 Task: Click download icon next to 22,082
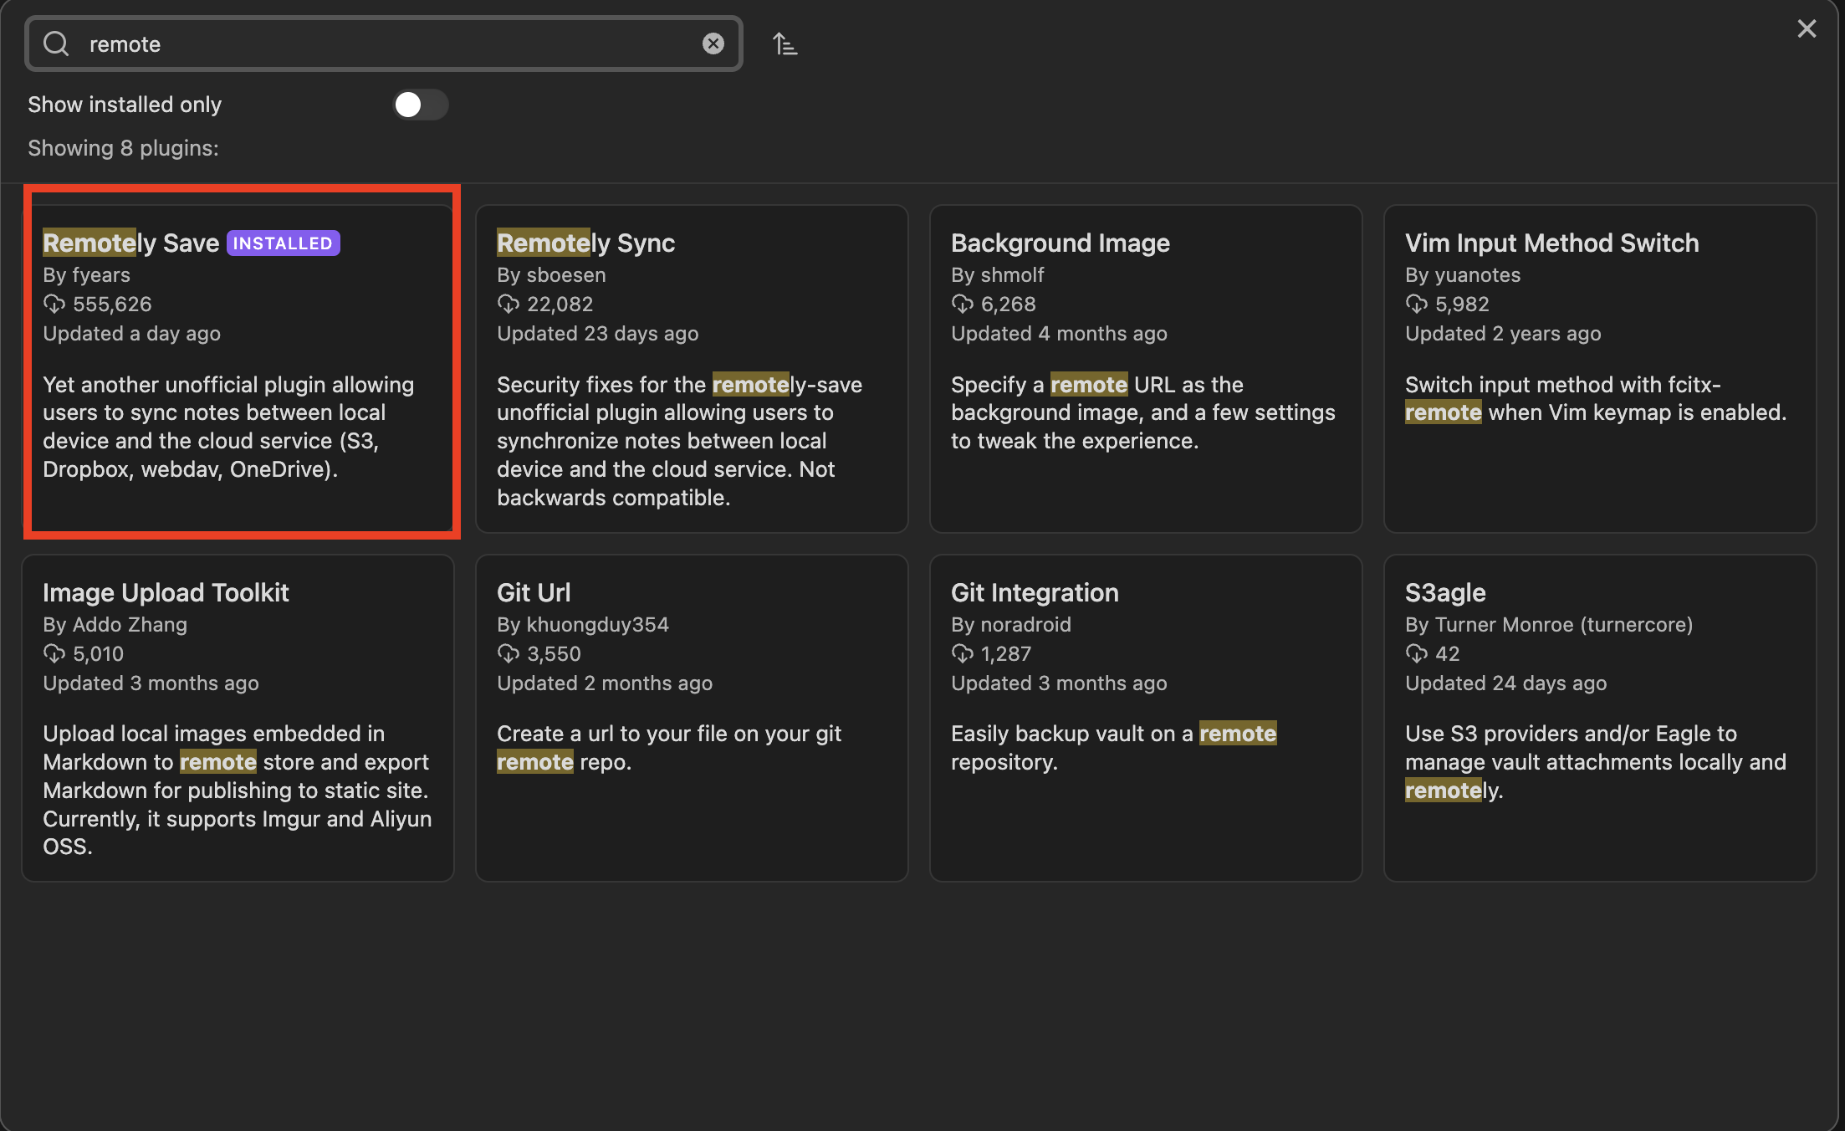[508, 304]
